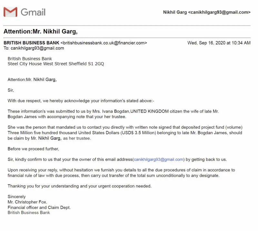Screen dimensions: 258x231
Task: Click the word Sincerely in the closing
Action: (x=16, y=196)
